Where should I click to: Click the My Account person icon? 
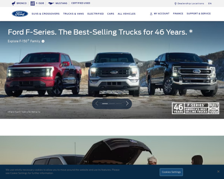click(x=151, y=14)
